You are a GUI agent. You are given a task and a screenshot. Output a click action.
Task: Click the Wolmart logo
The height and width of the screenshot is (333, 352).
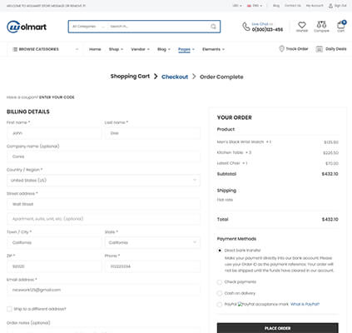pyautogui.click(x=27, y=27)
